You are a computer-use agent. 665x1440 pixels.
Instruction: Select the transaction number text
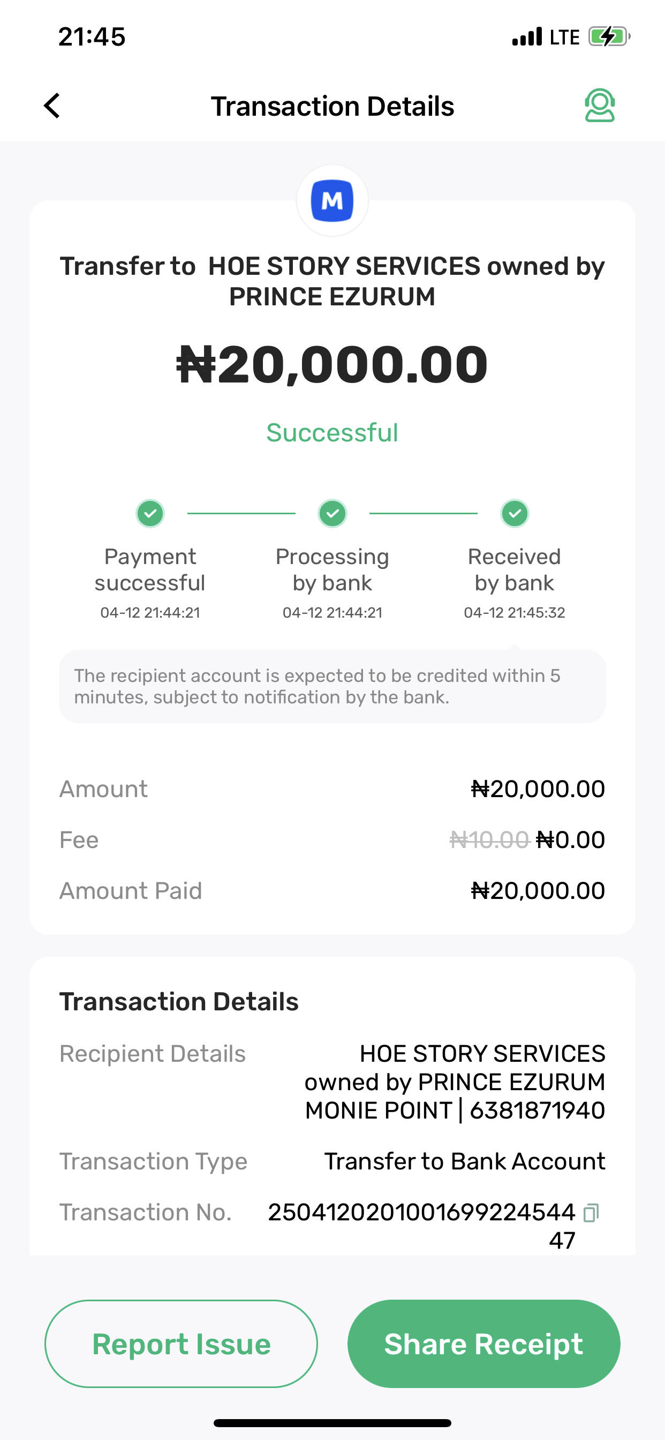coord(421,1212)
